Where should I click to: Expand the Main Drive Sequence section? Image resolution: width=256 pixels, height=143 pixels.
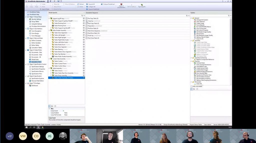tap(86, 31)
